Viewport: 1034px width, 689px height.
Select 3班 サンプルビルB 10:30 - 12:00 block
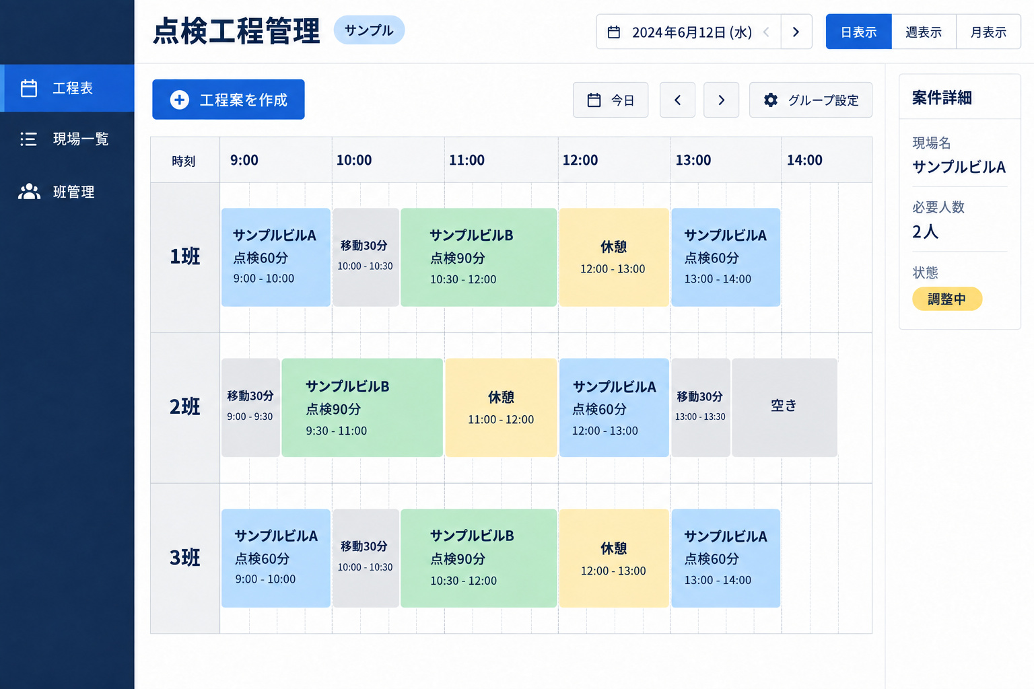479,558
